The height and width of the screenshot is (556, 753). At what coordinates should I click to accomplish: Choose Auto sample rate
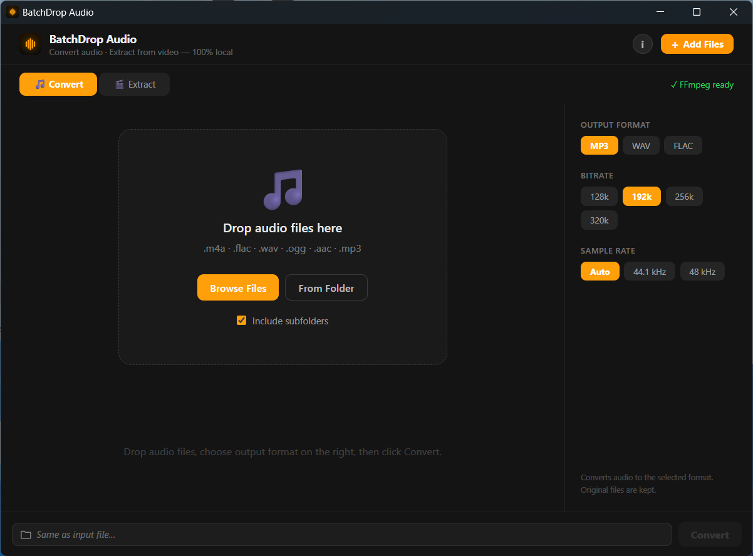[600, 272]
